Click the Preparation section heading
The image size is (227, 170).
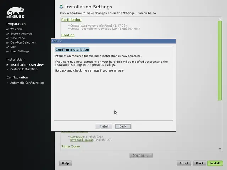tap(16, 24)
